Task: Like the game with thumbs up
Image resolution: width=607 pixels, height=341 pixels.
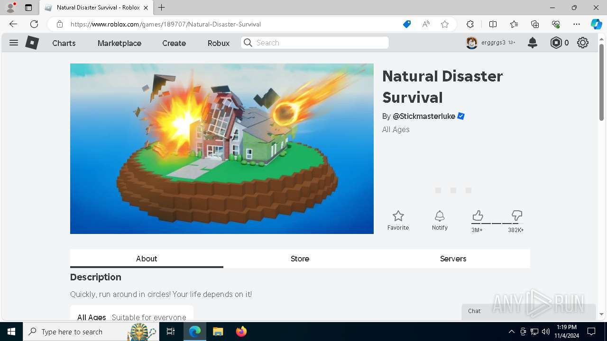Action: (478, 216)
